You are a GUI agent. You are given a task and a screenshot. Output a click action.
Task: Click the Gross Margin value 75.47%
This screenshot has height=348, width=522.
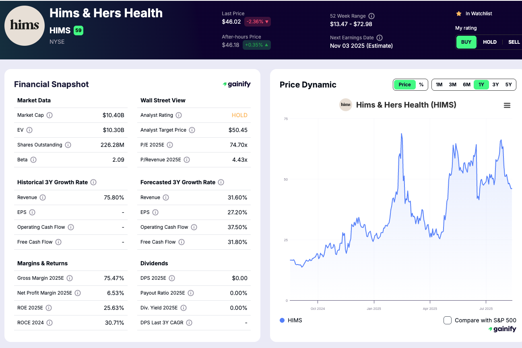point(114,278)
